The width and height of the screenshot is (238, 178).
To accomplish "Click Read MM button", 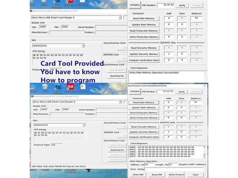I will click(157, 175).
